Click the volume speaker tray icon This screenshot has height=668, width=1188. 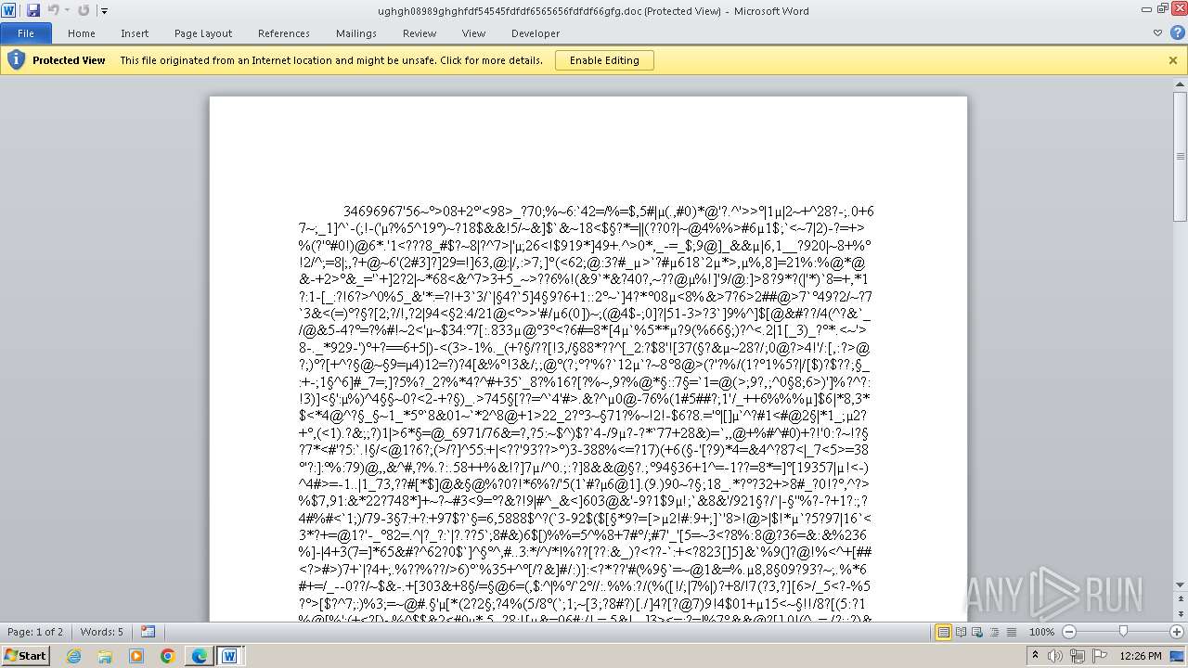tap(1055, 656)
